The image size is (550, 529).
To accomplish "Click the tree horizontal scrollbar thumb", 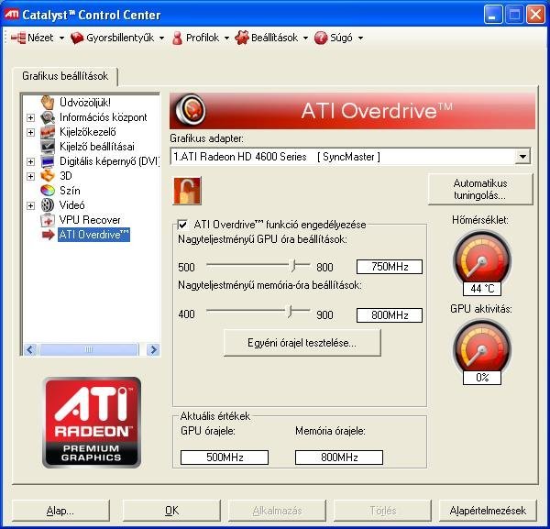I will 88,349.
